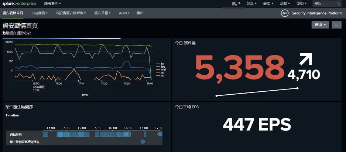Screen dimensions: 346x152
Task: Click the circle event in 單一帳號密碼猜測行為 row
Action: point(143,142)
